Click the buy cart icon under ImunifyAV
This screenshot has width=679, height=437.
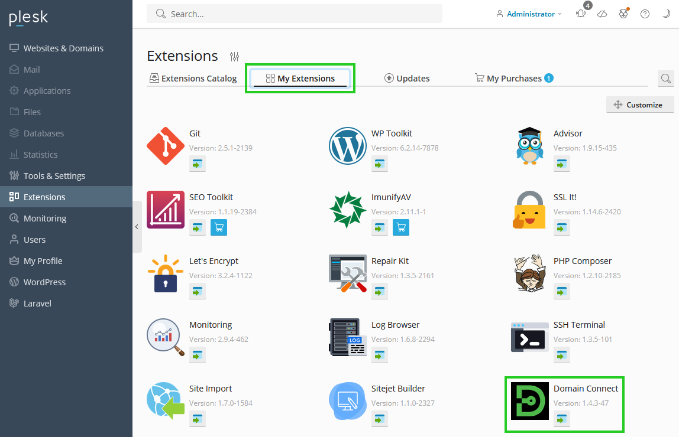coord(401,227)
